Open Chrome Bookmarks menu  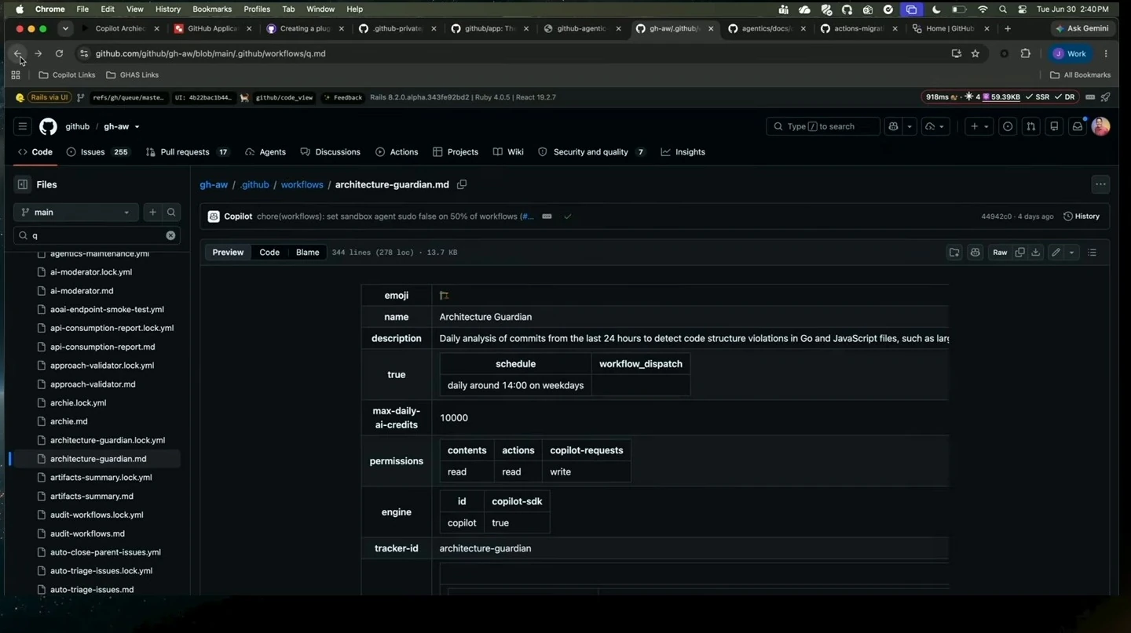(x=212, y=9)
